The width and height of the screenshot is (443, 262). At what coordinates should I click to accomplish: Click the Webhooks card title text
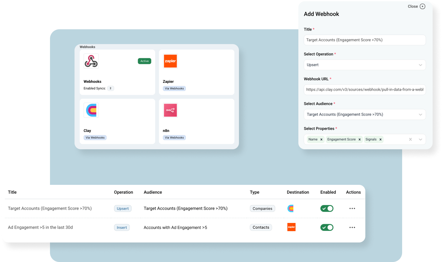tap(92, 82)
